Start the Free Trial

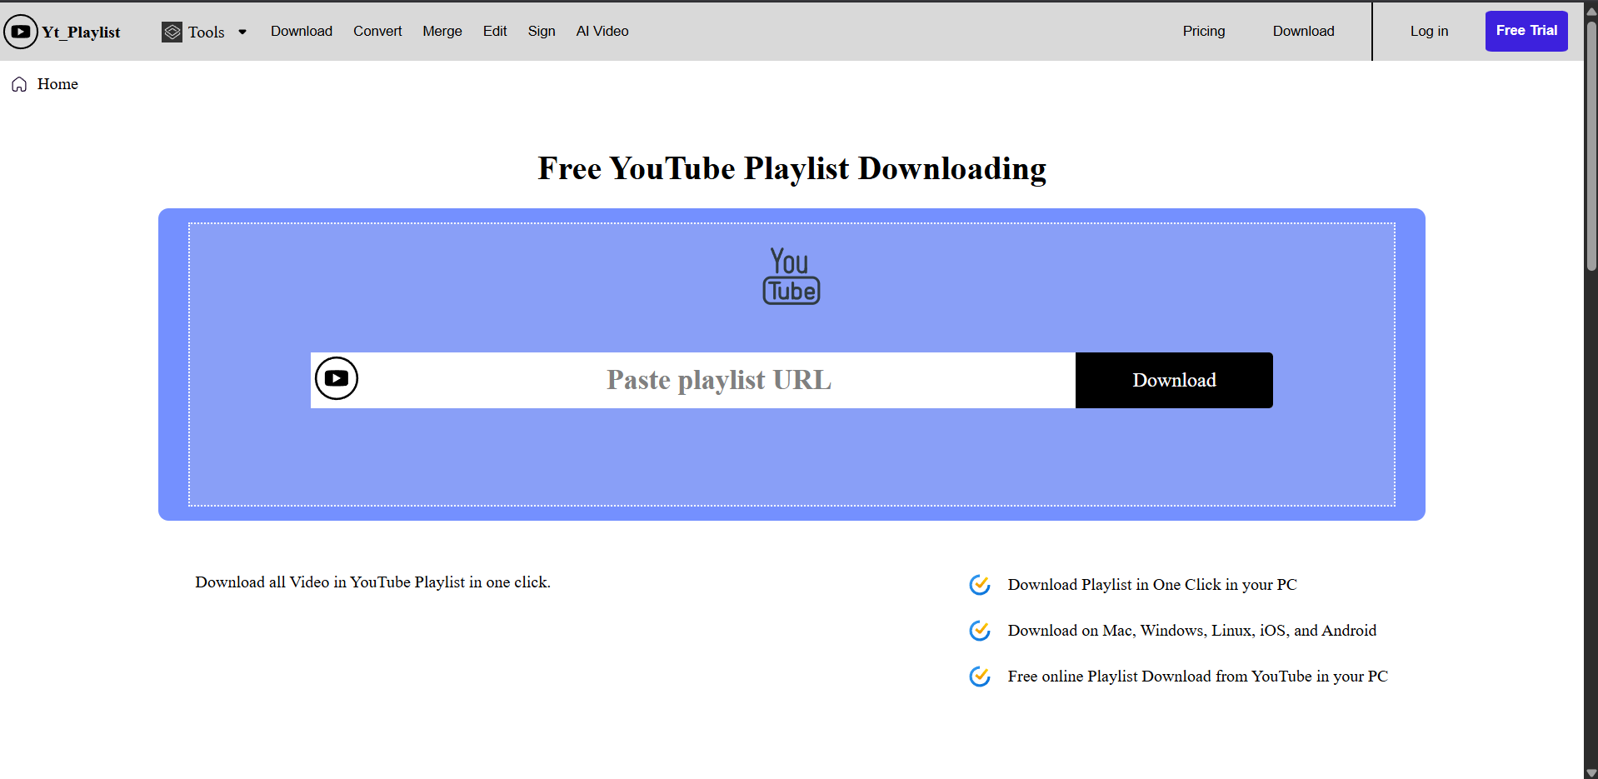tap(1526, 31)
